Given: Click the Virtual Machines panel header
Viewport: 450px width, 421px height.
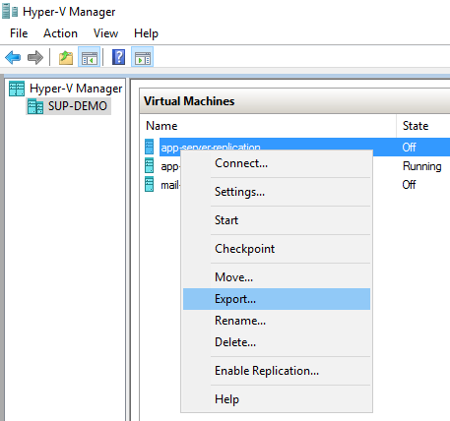Looking at the screenshot, I should coord(294,101).
